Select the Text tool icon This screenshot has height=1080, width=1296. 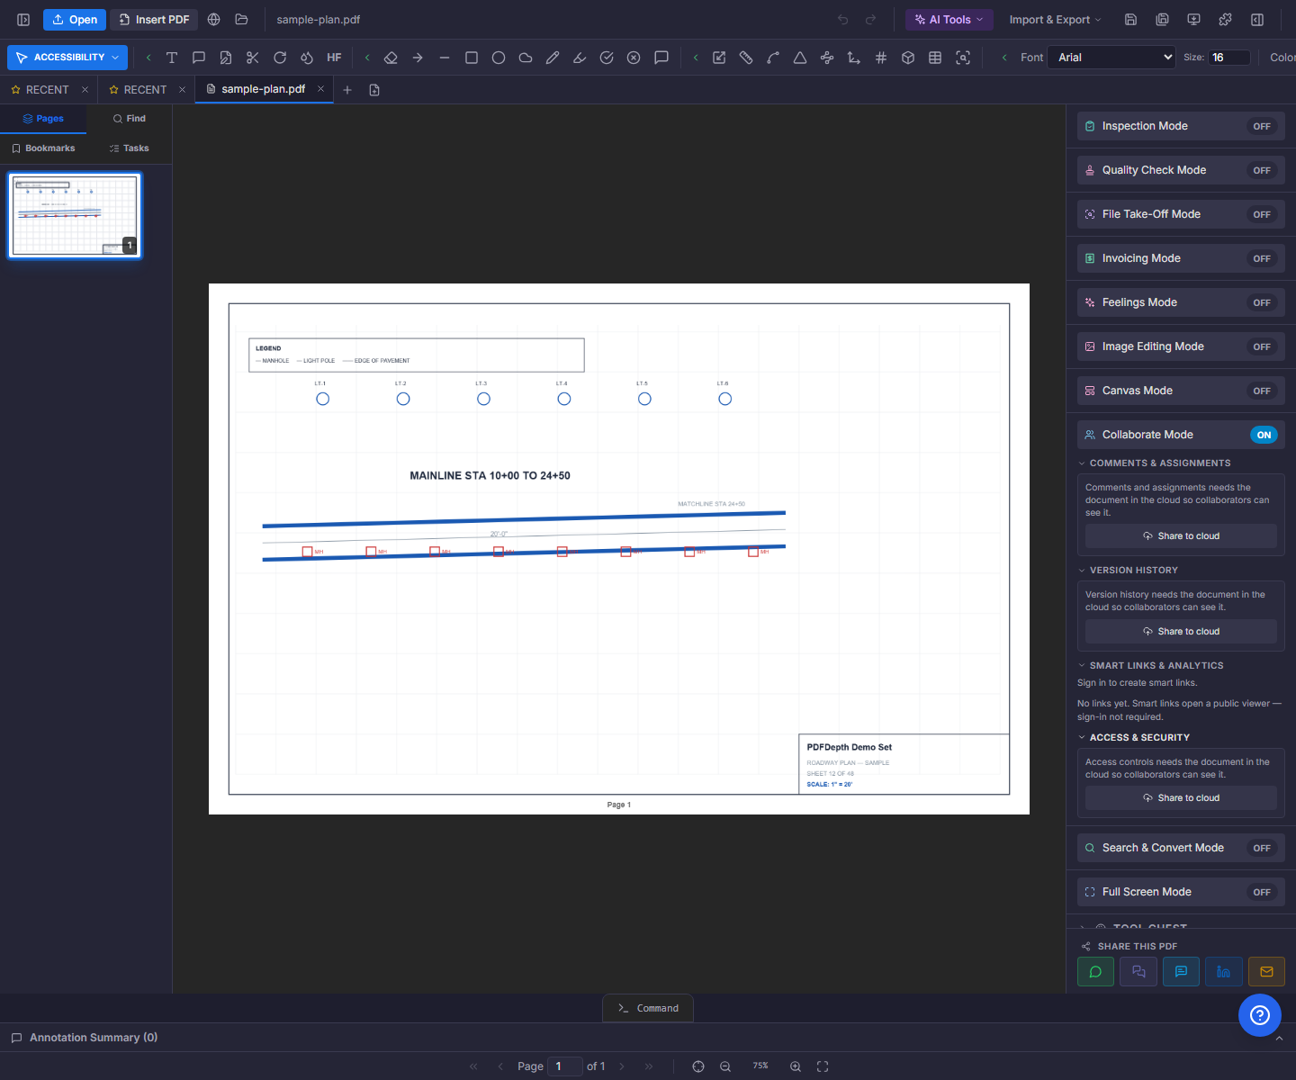pyautogui.click(x=172, y=58)
